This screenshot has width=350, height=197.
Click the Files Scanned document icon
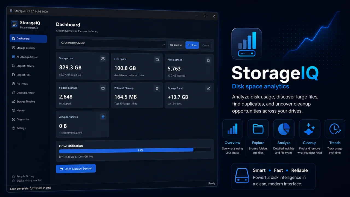(x=208, y=60)
